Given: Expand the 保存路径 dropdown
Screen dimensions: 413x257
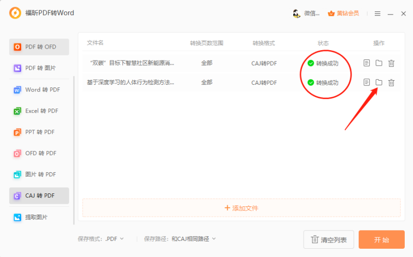Looking at the screenshot, I should point(194,239).
